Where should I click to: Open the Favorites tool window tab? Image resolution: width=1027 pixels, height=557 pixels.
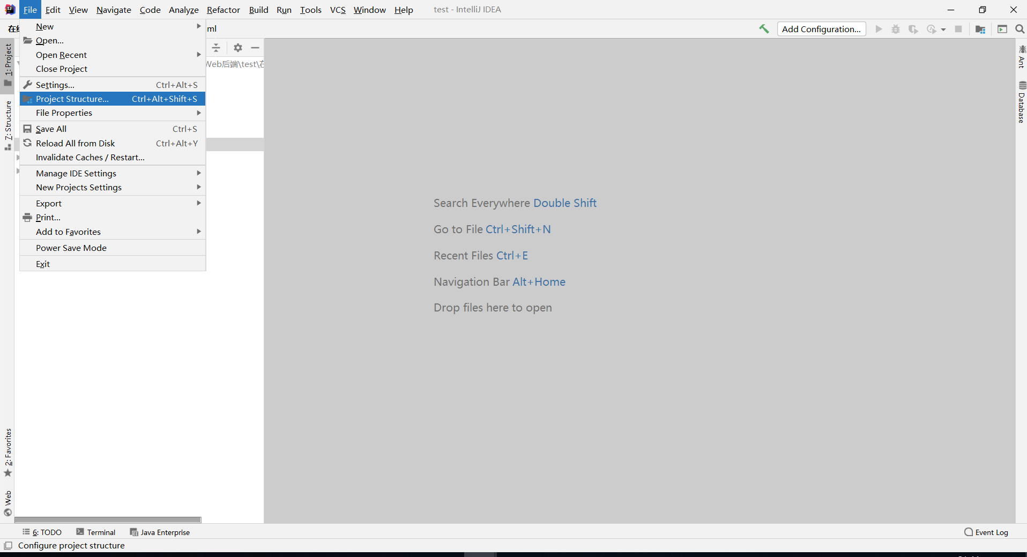8,452
